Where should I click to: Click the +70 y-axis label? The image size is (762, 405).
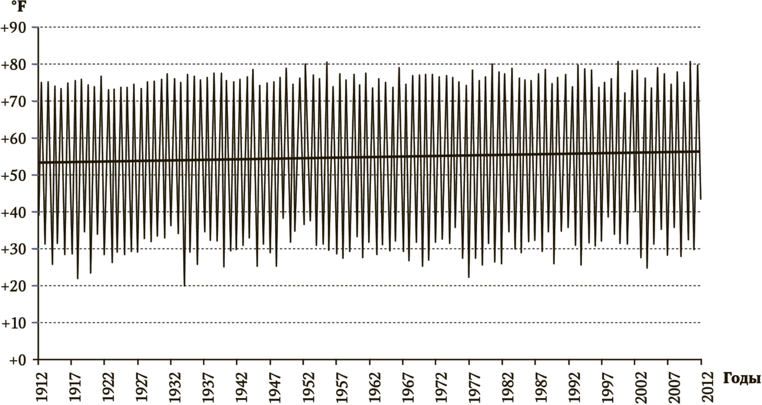13,102
